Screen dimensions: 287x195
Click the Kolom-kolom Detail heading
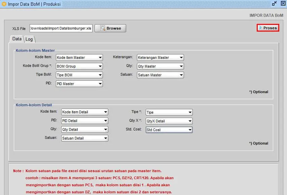34,105
